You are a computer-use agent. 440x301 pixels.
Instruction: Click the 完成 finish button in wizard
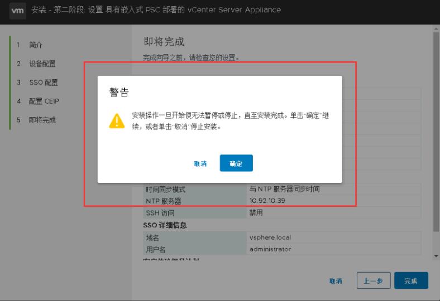[x=411, y=280]
